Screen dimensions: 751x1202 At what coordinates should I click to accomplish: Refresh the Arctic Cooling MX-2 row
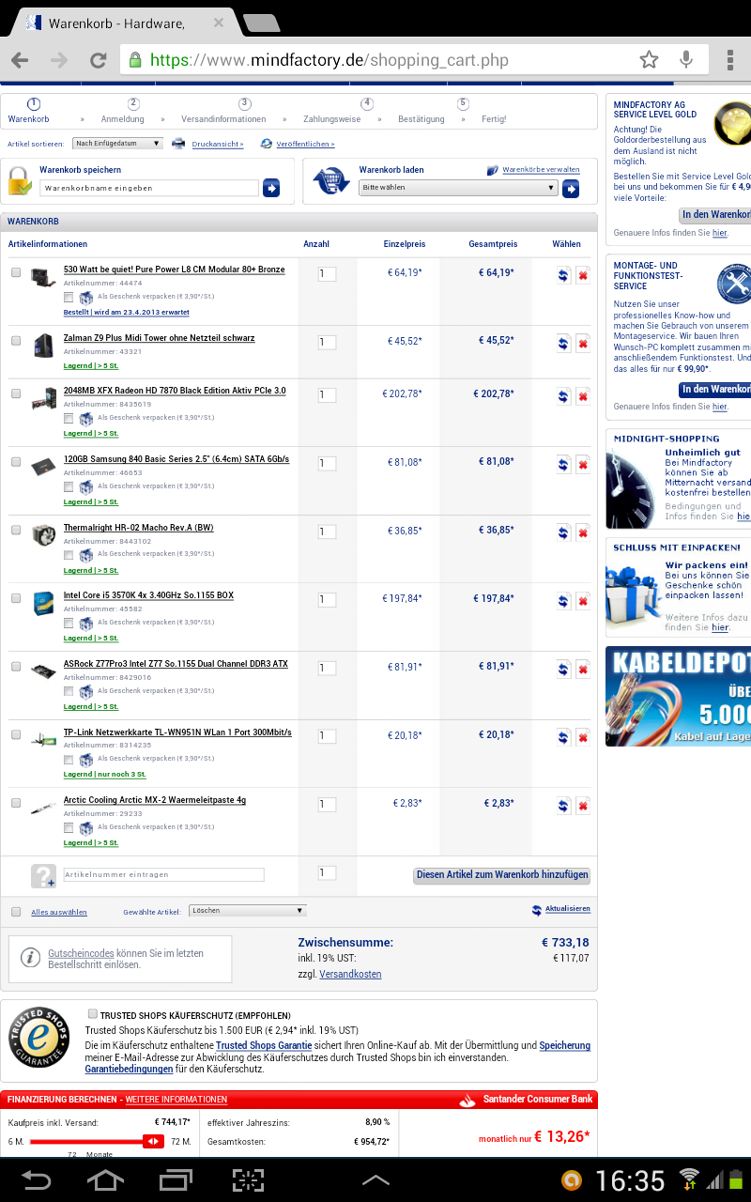(563, 806)
